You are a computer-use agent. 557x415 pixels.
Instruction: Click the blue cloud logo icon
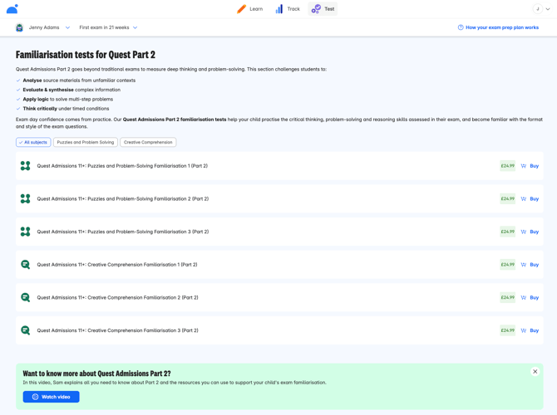(x=12, y=9)
